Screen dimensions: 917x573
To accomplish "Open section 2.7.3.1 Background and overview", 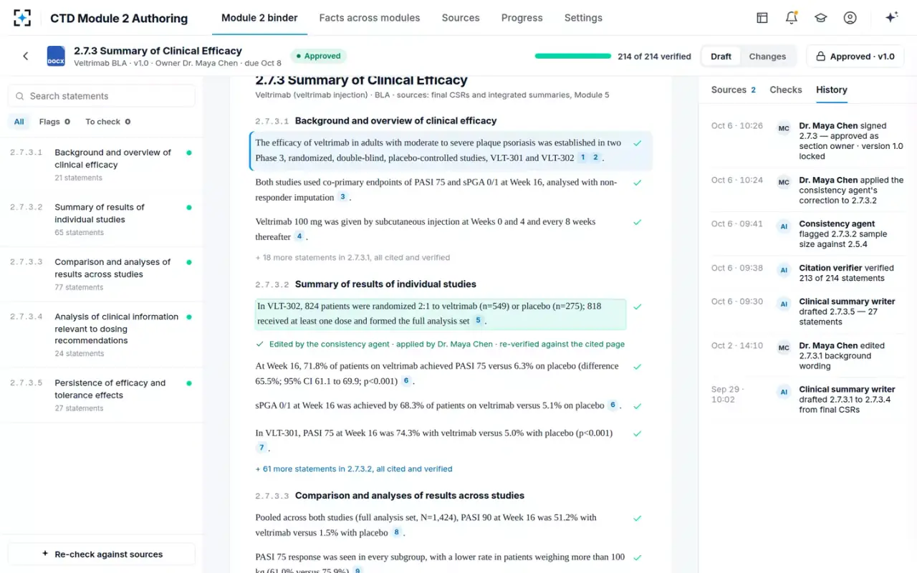I will [x=101, y=165].
